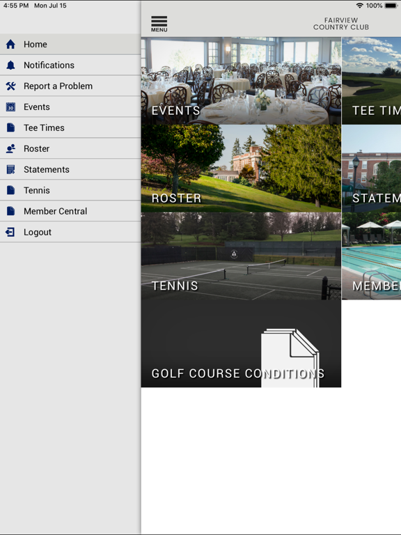Image resolution: width=401 pixels, height=535 pixels.
Task: Open the TEE TIMES golf course tile
Action: tap(371, 81)
